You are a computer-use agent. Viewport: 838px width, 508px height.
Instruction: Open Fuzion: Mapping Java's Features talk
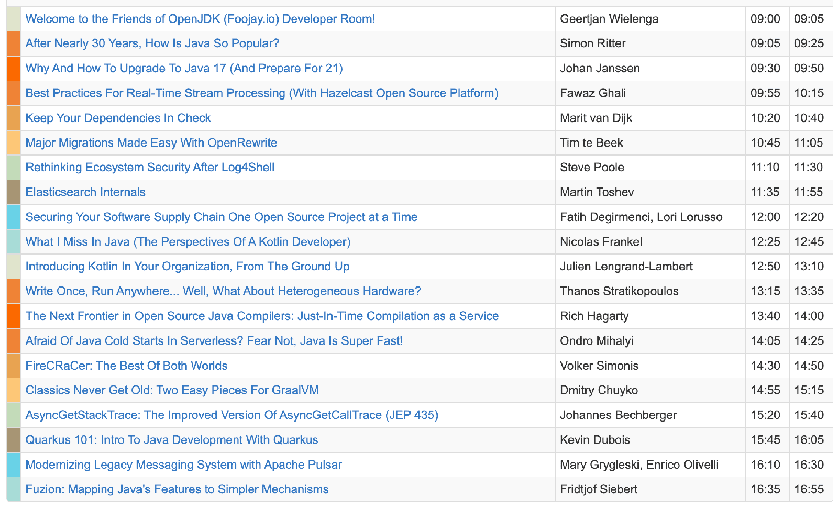(177, 490)
